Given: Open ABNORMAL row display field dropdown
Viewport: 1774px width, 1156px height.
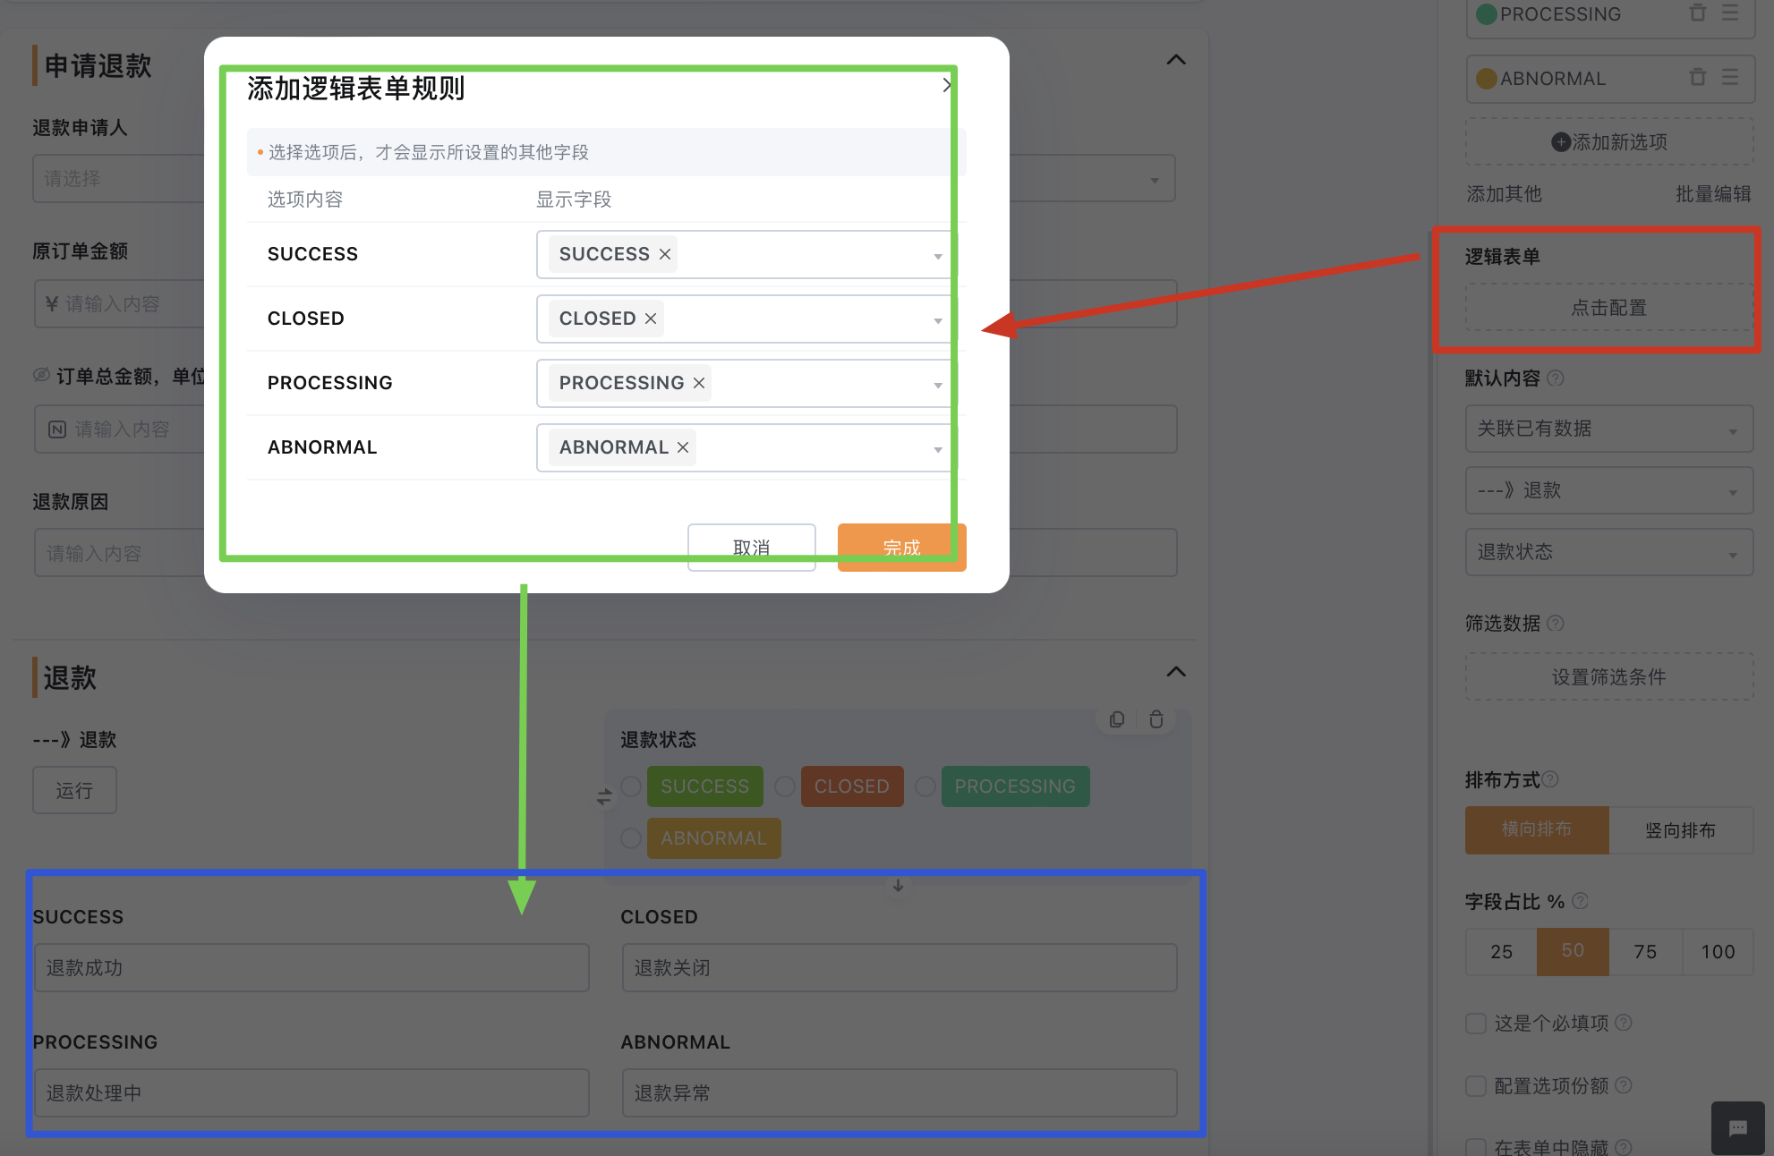Looking at the screenshot, I should click(x=937, y=449).
